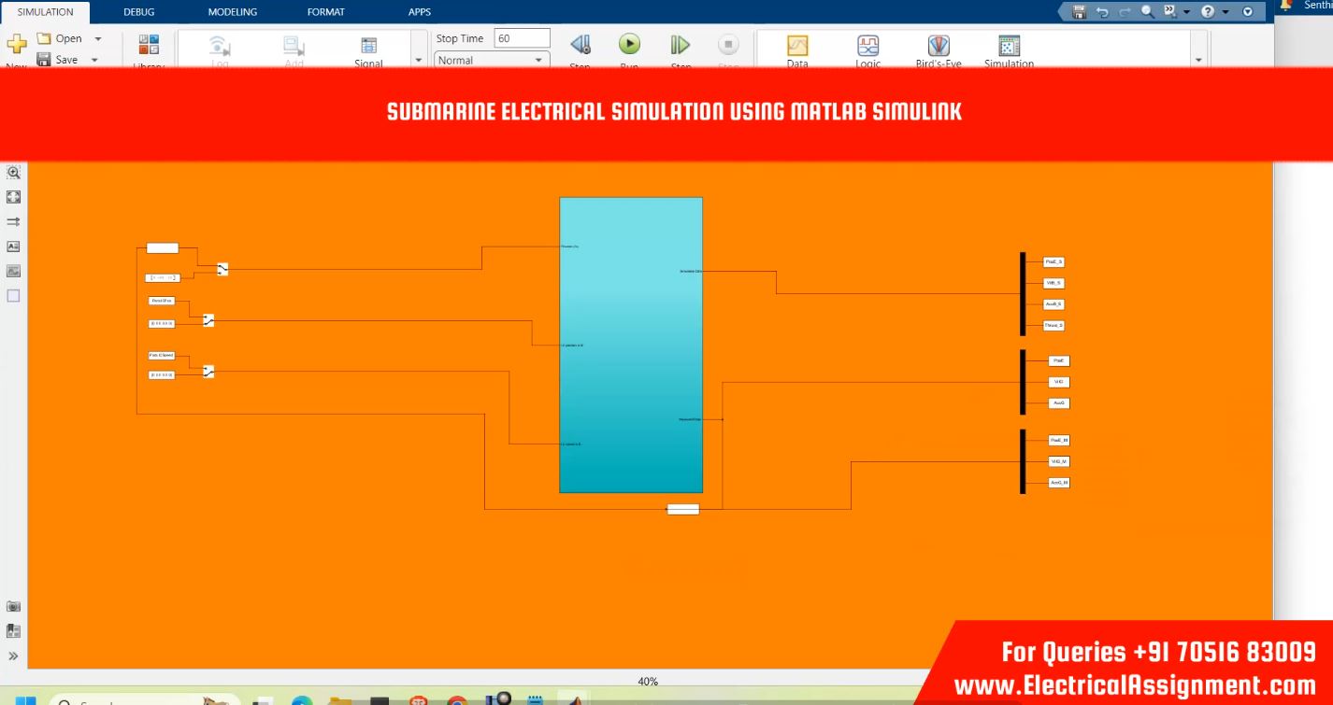1333x705 pixels.
Task: Switch to the MODELING tab
Action: [238, 12]
